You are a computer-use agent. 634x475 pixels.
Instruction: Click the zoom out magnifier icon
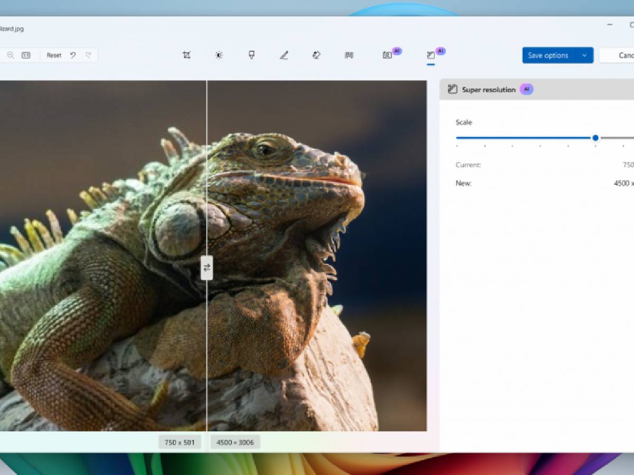point(10,55)
